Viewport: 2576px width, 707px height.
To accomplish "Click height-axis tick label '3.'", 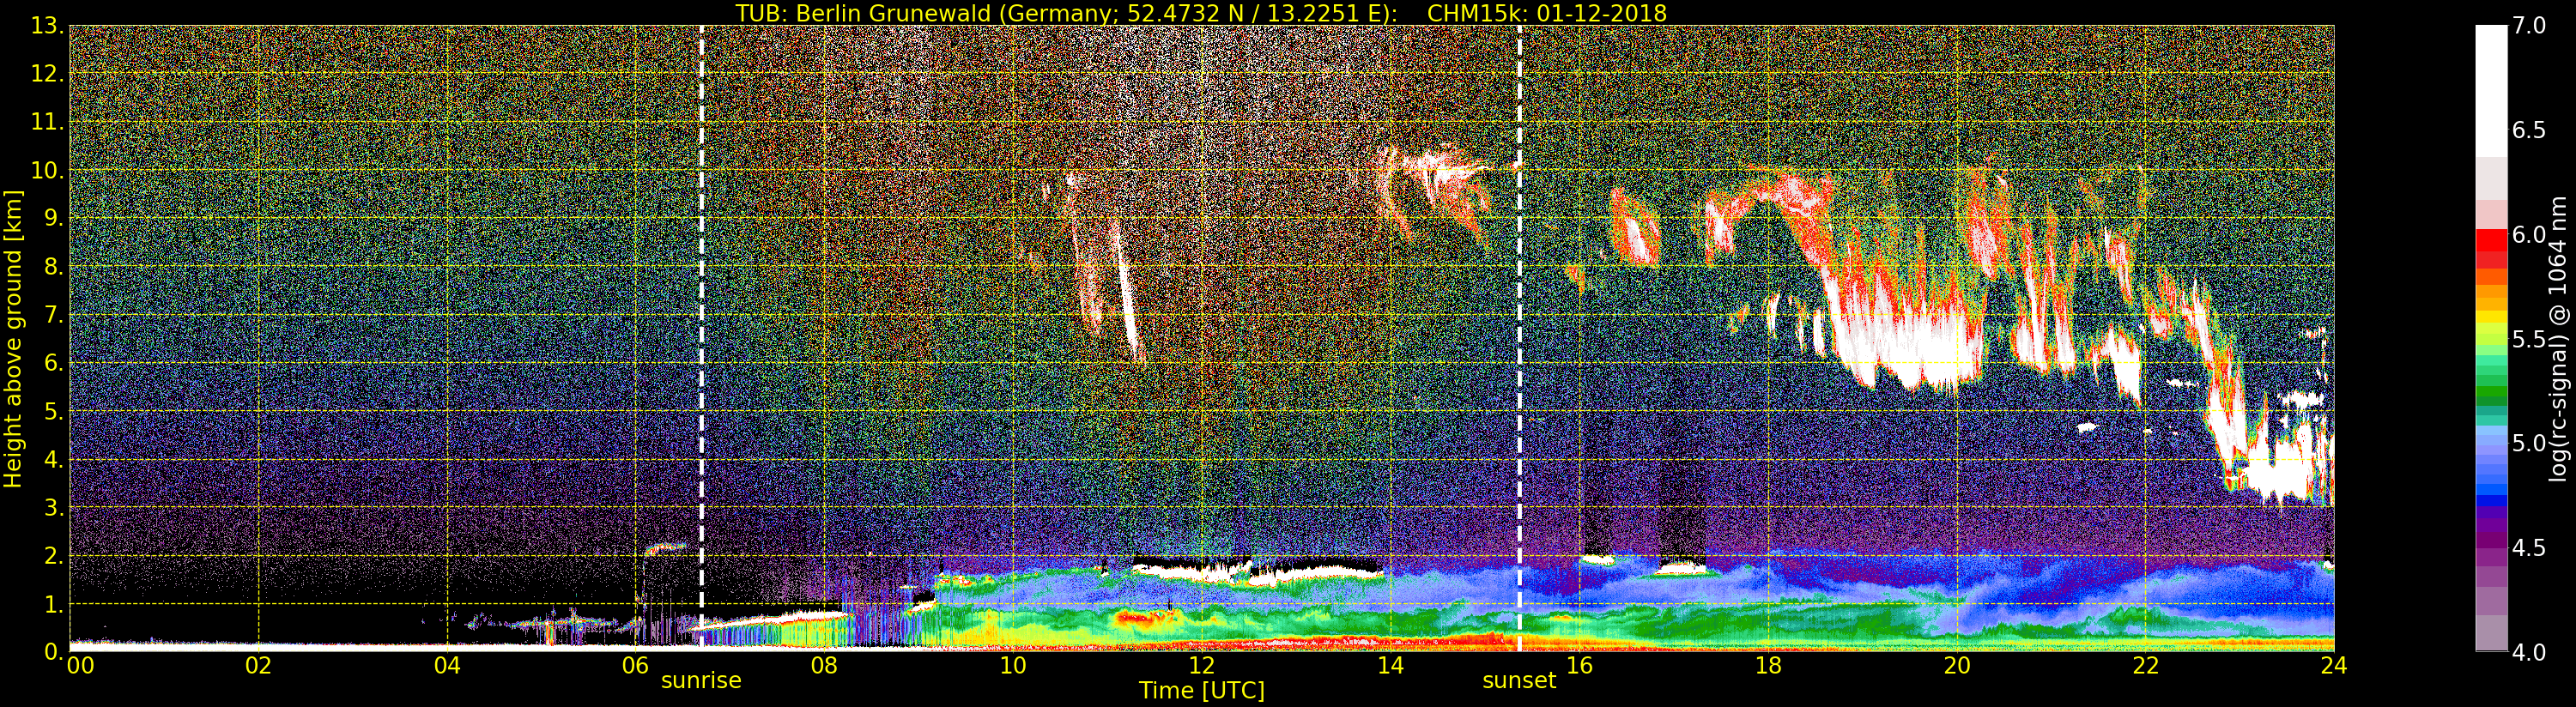I will 53,507.
